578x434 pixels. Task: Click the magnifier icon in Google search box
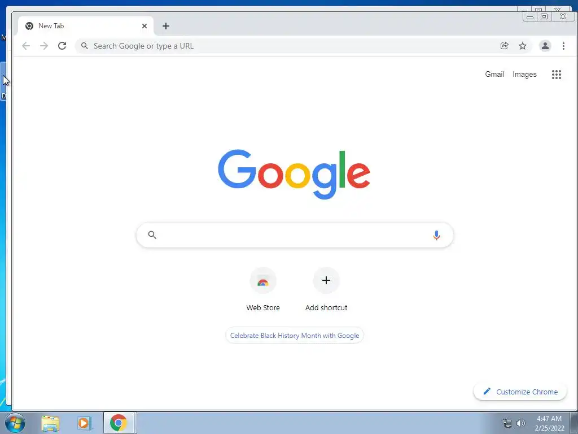(x=152, y=235)
